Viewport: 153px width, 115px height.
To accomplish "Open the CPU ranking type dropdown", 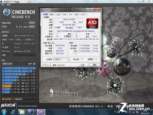I will (7, 64).
